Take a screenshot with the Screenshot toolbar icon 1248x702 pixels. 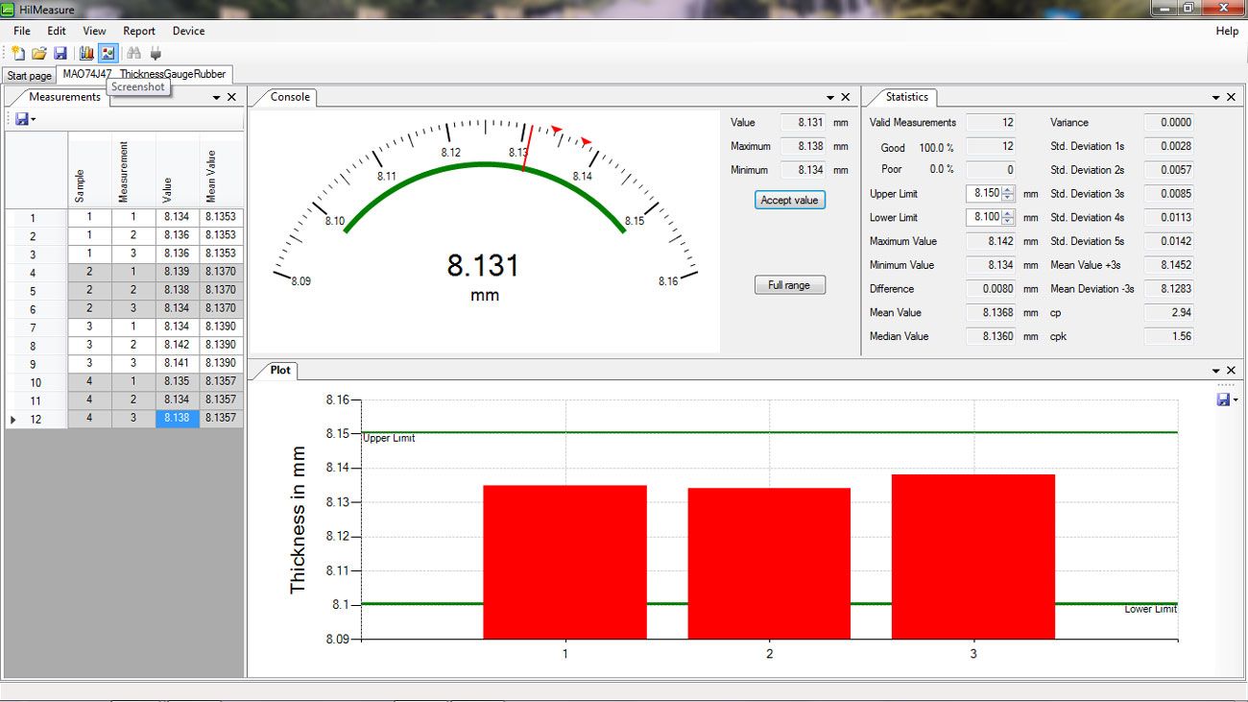[108, 54]
